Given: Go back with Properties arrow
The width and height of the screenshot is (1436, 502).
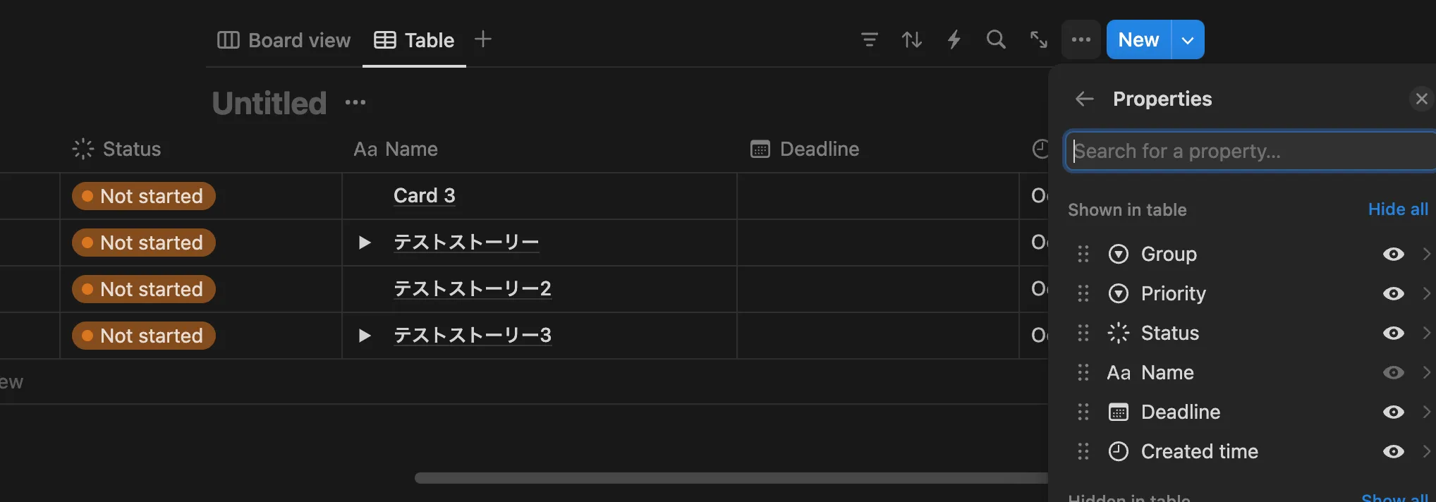Looking at the screenshot, I should click(1085, 99).
